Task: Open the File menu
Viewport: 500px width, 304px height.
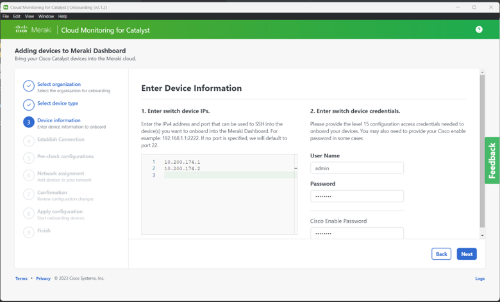Action: [6, 16]
